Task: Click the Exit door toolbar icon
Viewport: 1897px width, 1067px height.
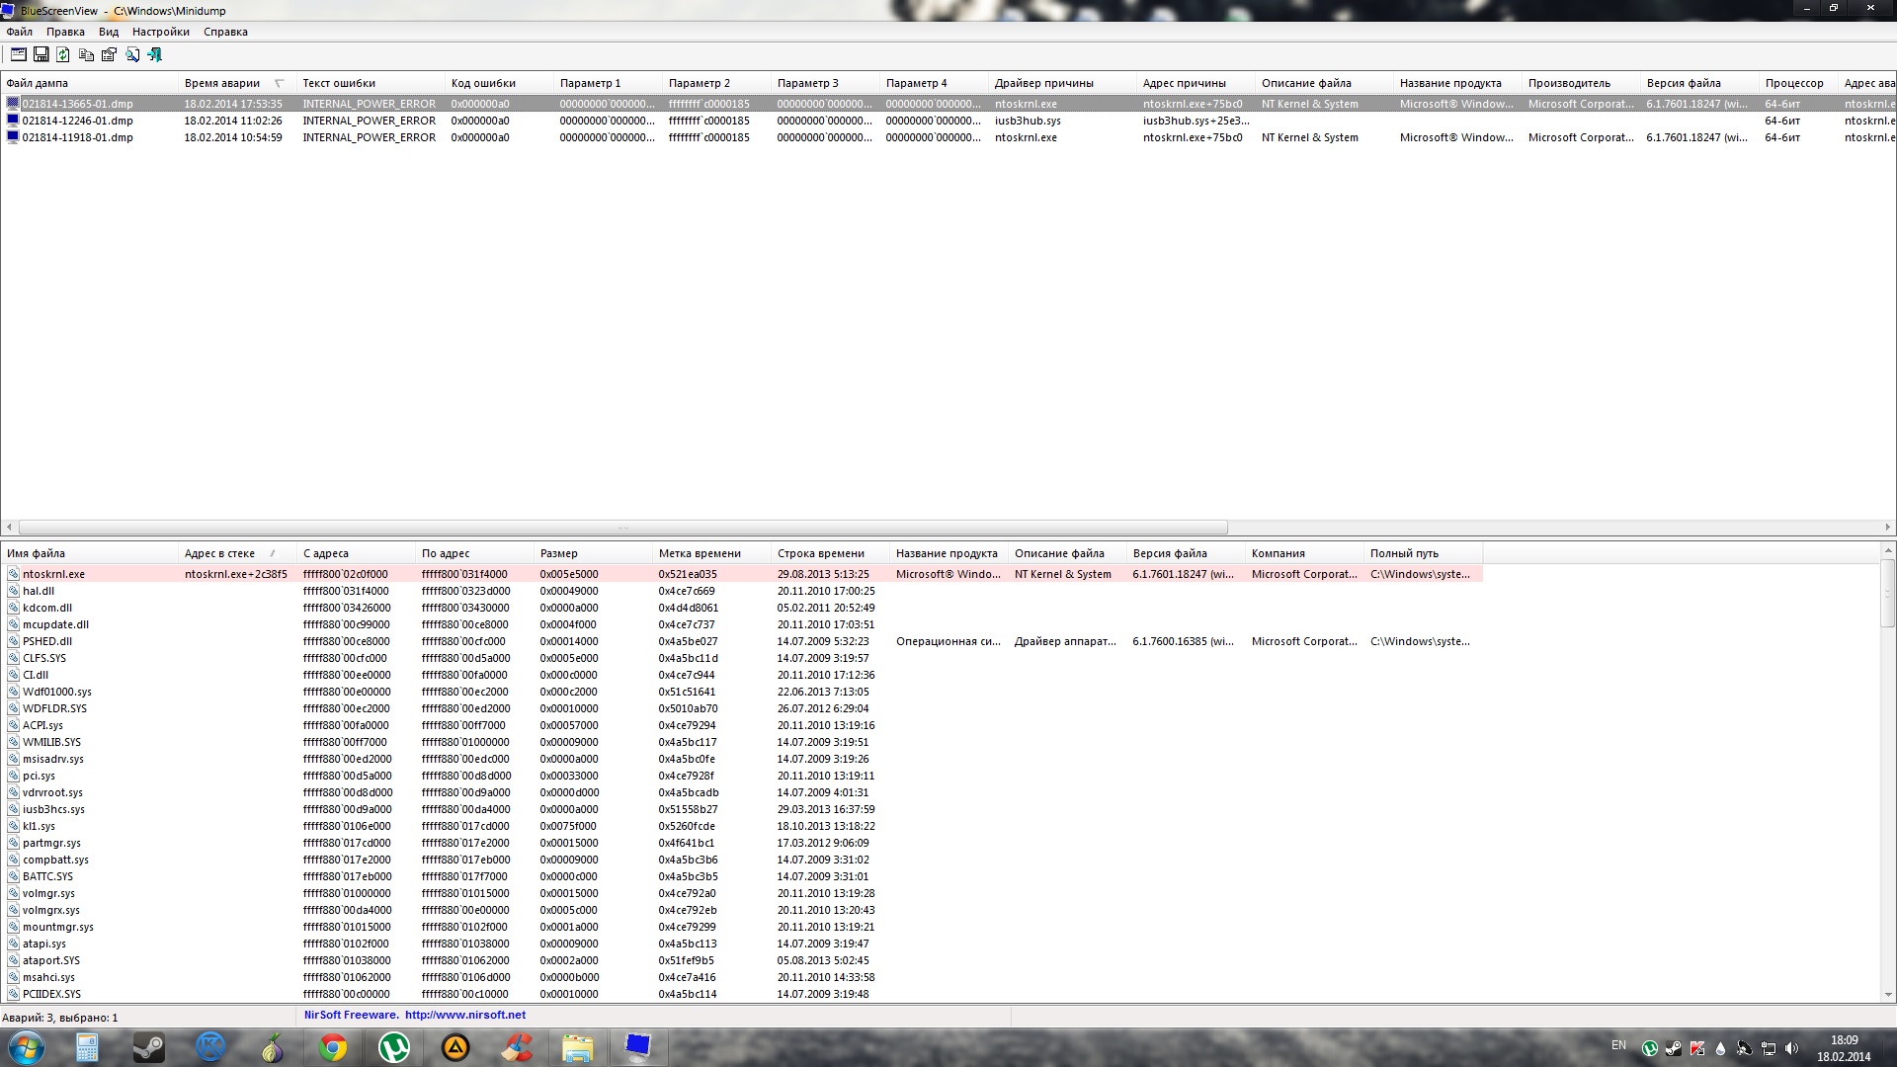Action: coord(155,55)
